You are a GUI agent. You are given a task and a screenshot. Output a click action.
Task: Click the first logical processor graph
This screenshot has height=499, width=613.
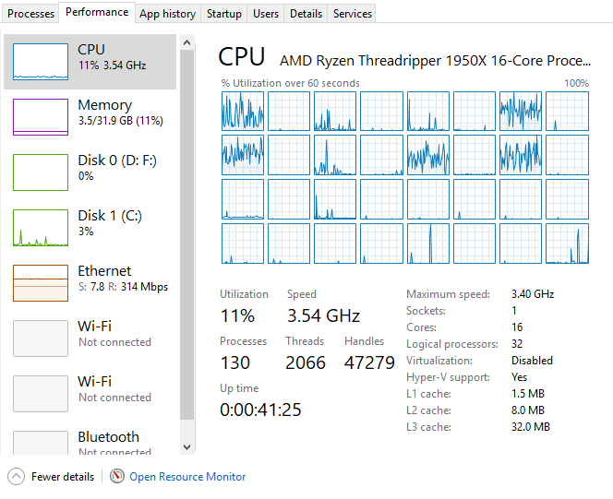tap(242, 111)
